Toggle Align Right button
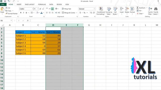Screen dimensions: 161x90 click(53, 13)
